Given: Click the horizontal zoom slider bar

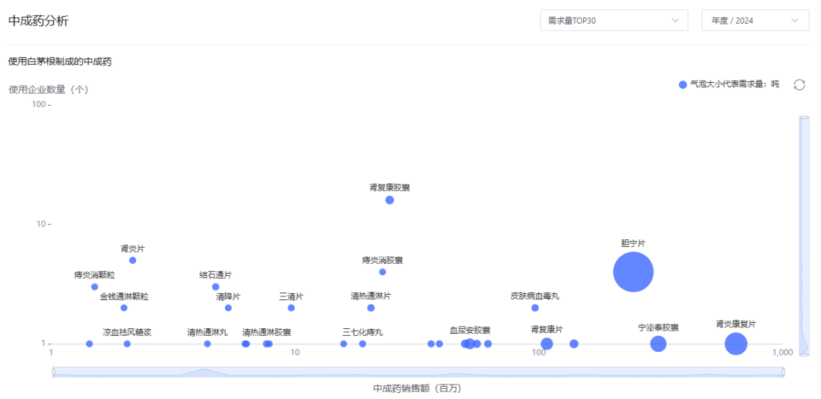Looking at the screenshot, I should pyautogui.click(x=418, y=372).
